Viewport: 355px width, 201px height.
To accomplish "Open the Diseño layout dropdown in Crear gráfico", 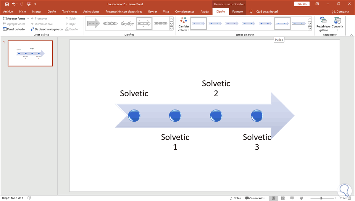I will [72, 29].
